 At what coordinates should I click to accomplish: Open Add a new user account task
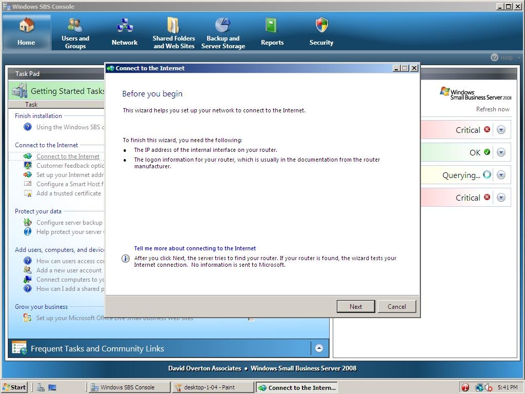(69, 270)
